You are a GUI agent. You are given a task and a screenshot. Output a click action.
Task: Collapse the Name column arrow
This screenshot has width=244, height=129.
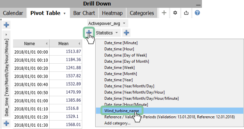pos(47,44)
